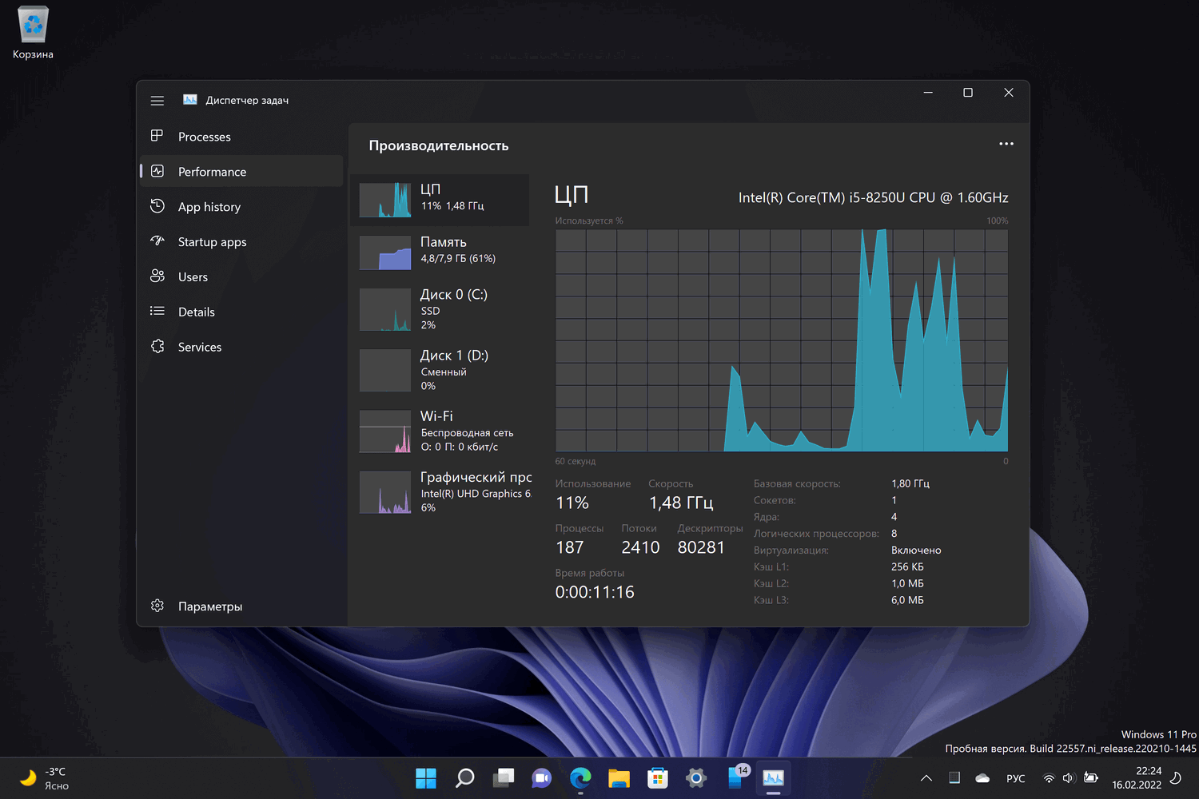Screen dimensions: 1199x799
Task: Open the taskbar app with badge 14
Action: point(736,777)
